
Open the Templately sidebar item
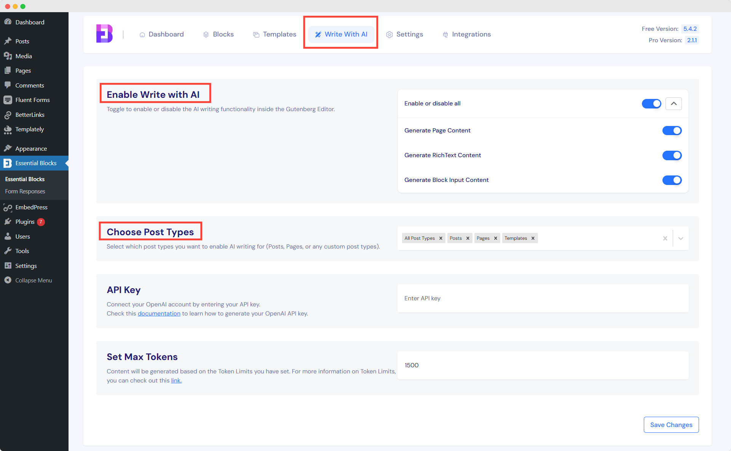pyautogui.click(x=29, y=129)
